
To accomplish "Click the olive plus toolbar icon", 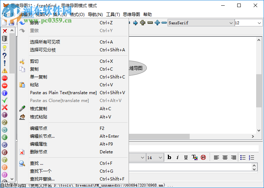I will click(143, 23).
